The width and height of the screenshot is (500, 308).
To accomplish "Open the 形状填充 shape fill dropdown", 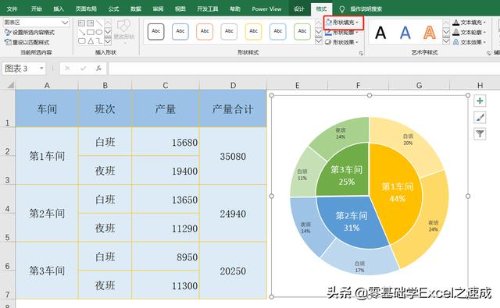I will pos(343,23).
